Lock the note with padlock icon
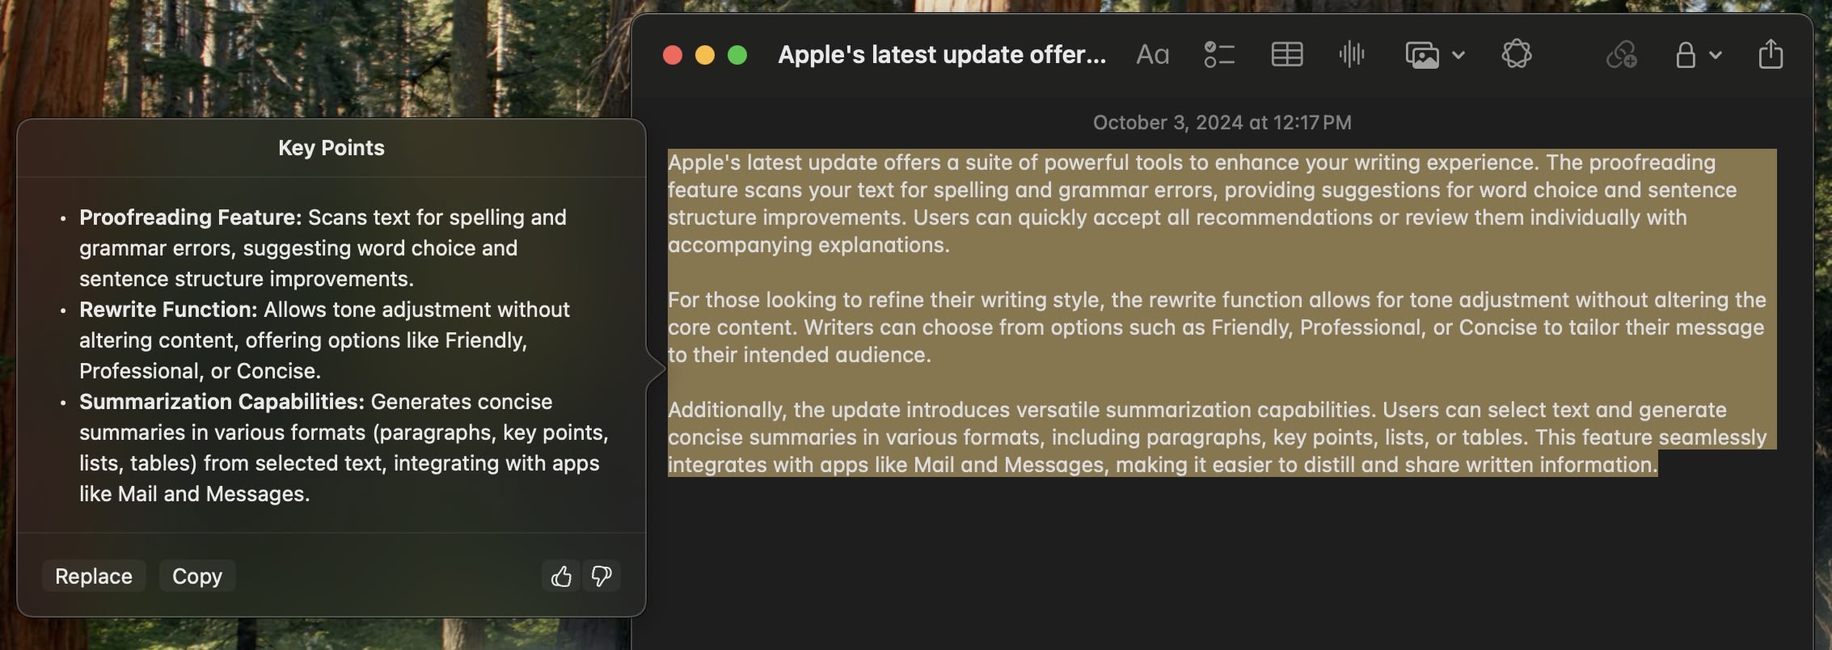This screenshot has height=650, width=1832. [x=1686, y=55]
